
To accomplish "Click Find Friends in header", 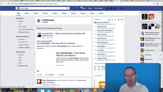I will coord(98,8).
